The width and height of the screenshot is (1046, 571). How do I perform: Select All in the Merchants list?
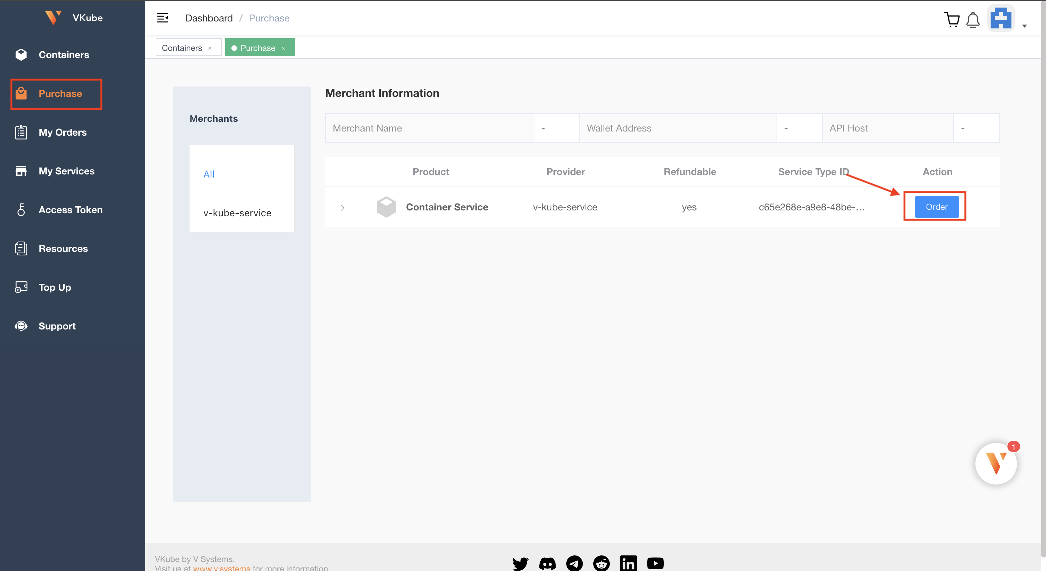coord(209,174)
